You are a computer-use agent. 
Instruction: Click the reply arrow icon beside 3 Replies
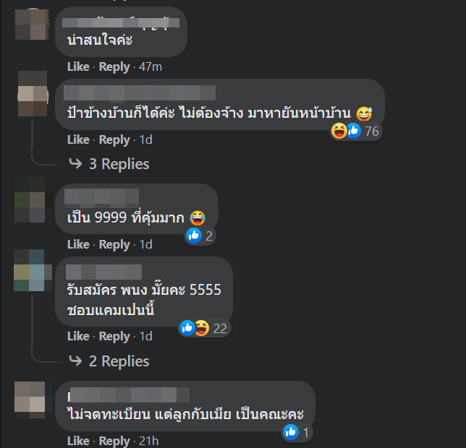[x=75, y=163]
